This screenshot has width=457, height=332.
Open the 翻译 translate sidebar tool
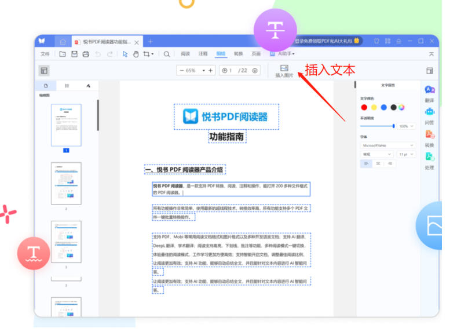[429, 93]
